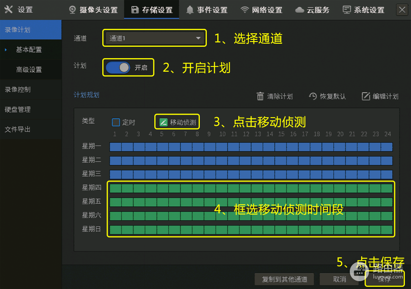
Task: Switch to 存储设置 tab
Action: point(152,10)
